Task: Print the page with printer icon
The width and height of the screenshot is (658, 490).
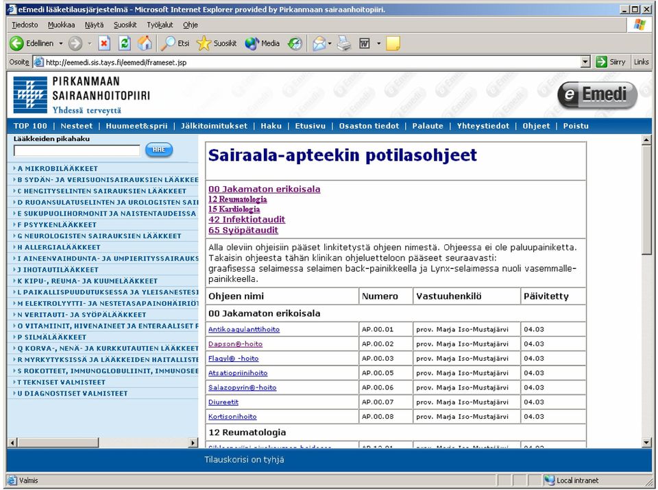Action: pos(344,43)
